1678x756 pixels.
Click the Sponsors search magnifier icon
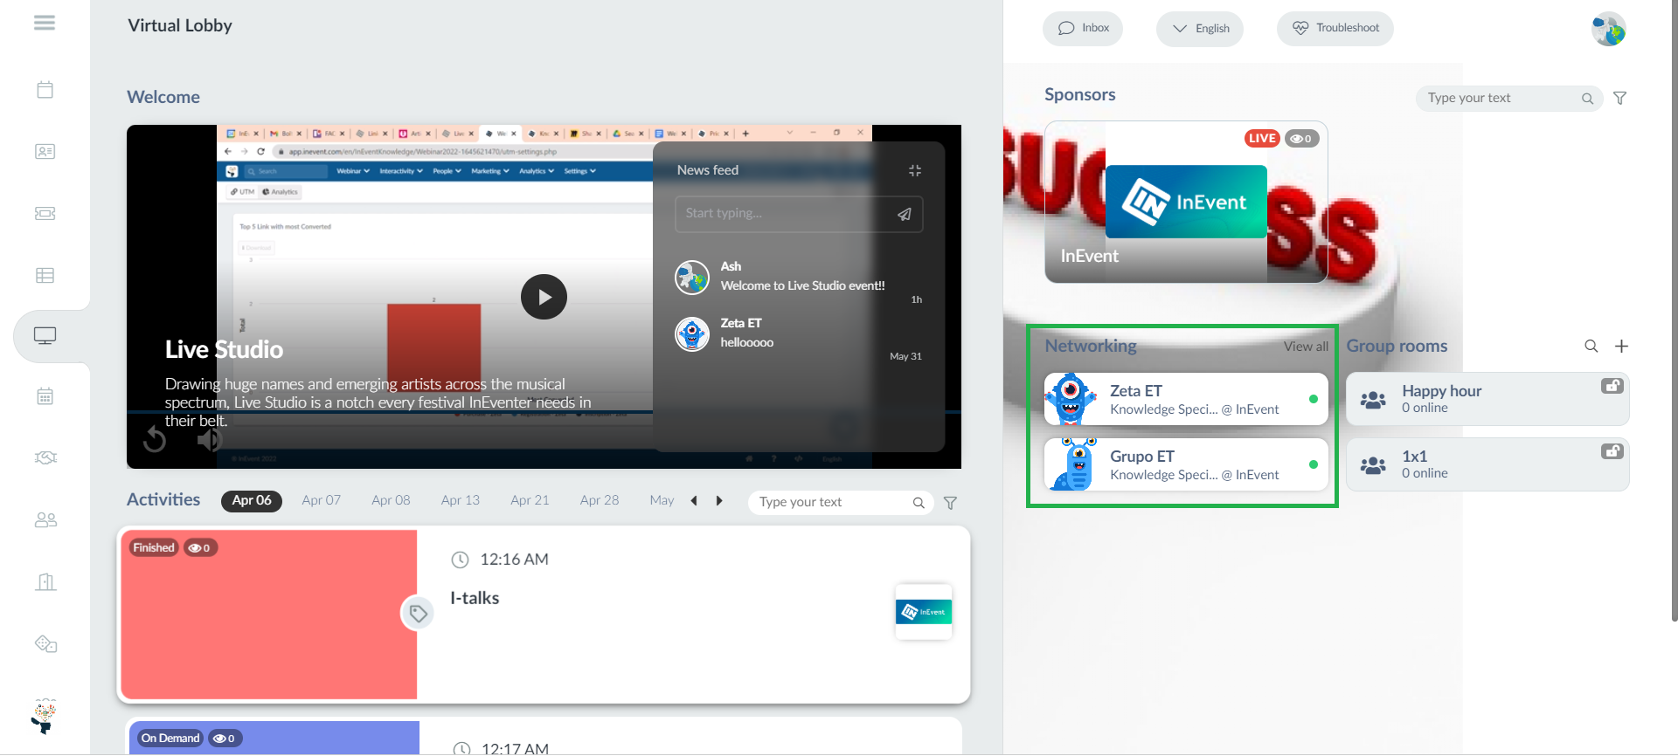(1588, 99)
